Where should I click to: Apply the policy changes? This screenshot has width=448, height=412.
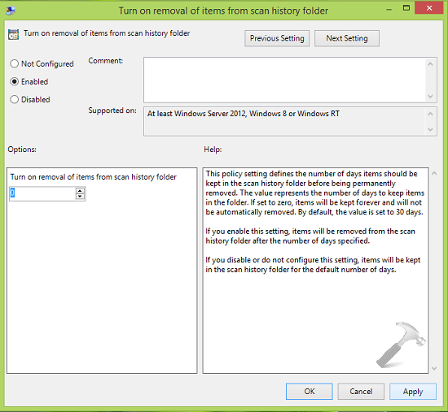click(x=413, y=392)
